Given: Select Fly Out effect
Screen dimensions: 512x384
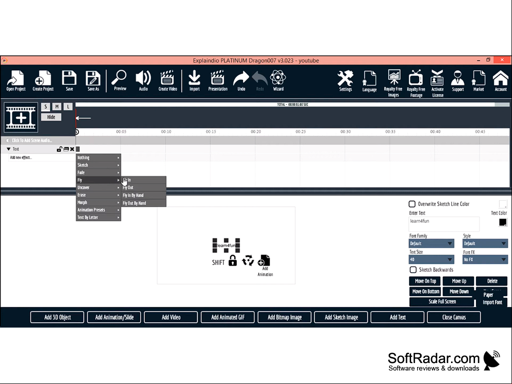Looking at the screenshot, I should [144, 188].
